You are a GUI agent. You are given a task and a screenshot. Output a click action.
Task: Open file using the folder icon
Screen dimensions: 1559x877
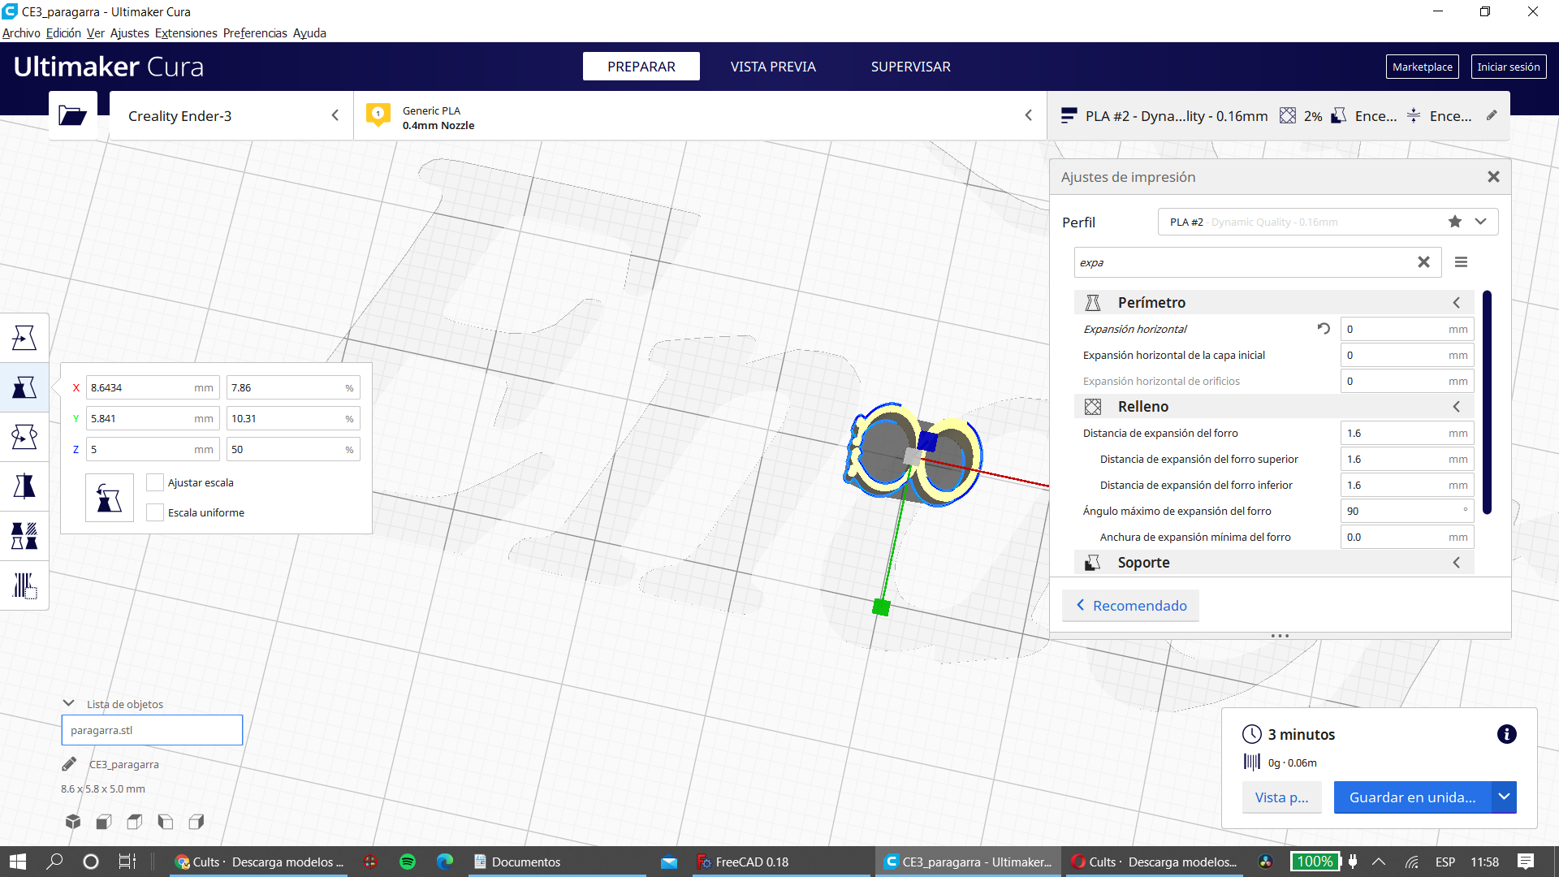click(72, 115)
